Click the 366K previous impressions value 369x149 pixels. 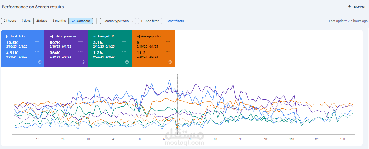point(55,53)
